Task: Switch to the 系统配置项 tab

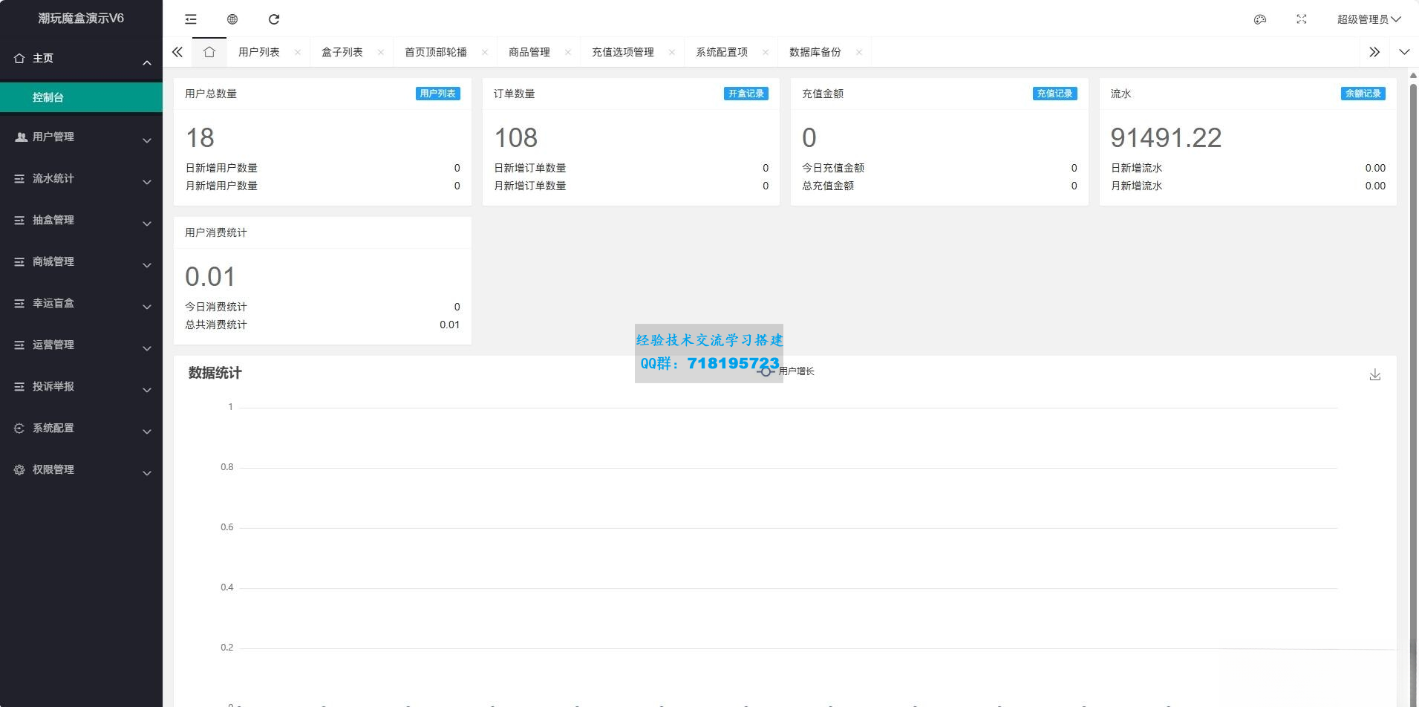Action: tap(722, 52)
